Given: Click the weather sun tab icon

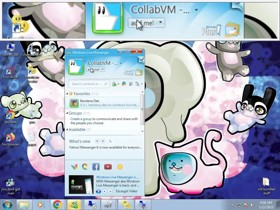Looking at the screenshot, I should pyautogui.click(x=120, y=167).
